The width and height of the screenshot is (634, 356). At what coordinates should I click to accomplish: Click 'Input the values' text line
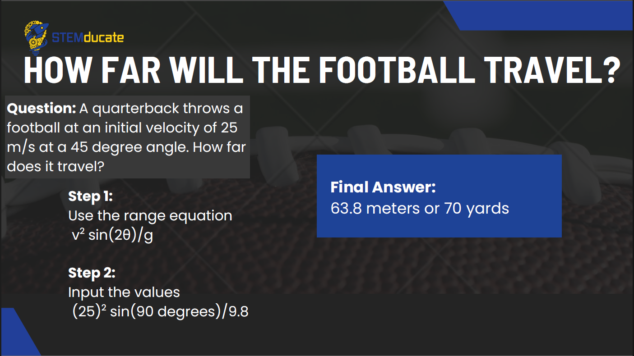tap(124, 292)
